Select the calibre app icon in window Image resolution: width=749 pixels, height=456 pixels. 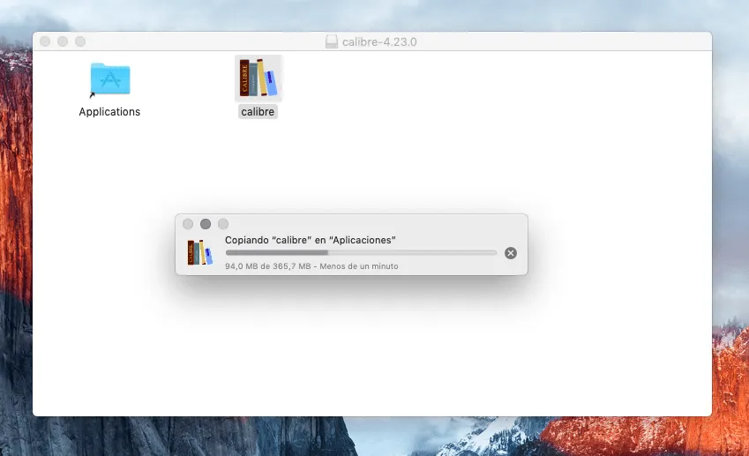click(258, 78)
